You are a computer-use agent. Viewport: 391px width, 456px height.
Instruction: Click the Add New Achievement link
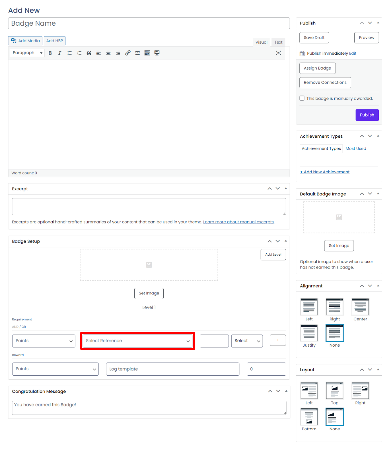click(x=325, y=172)
